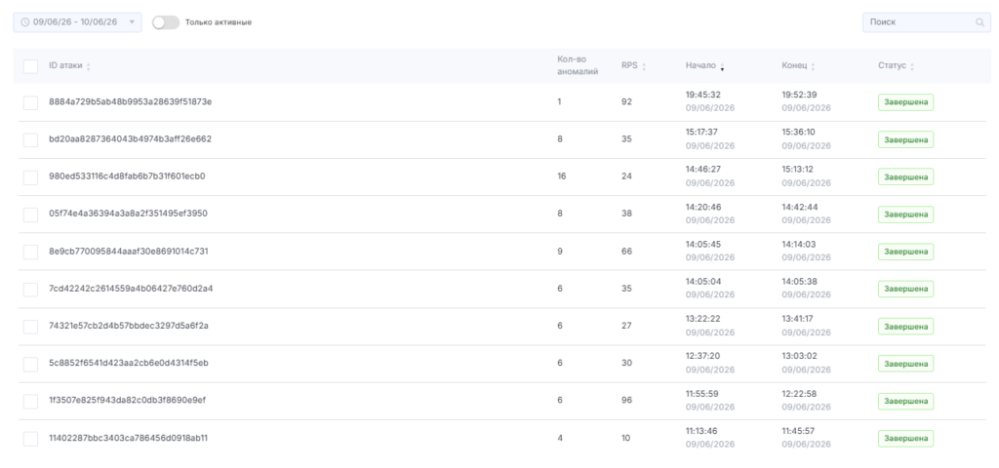
Task: Click the search magnifier icon
Action: tap(979, 22)
